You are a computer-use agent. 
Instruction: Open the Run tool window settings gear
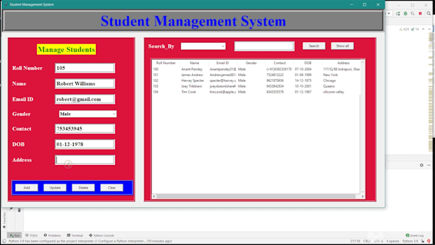[x=422, y=165]
